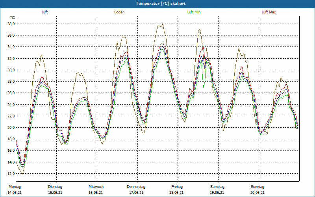Click the 22,0 y-axis value

(x=11, y=116)
